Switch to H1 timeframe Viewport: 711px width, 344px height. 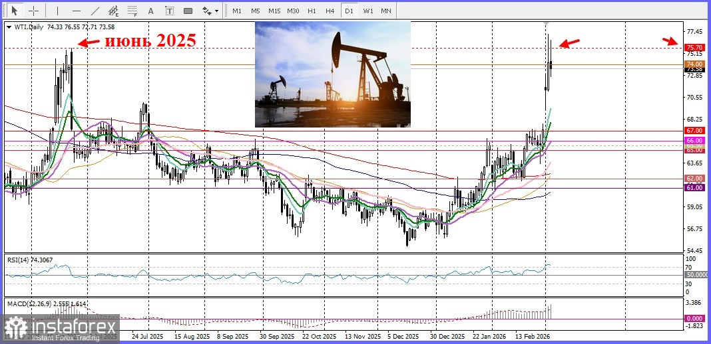tap(312, 11)
